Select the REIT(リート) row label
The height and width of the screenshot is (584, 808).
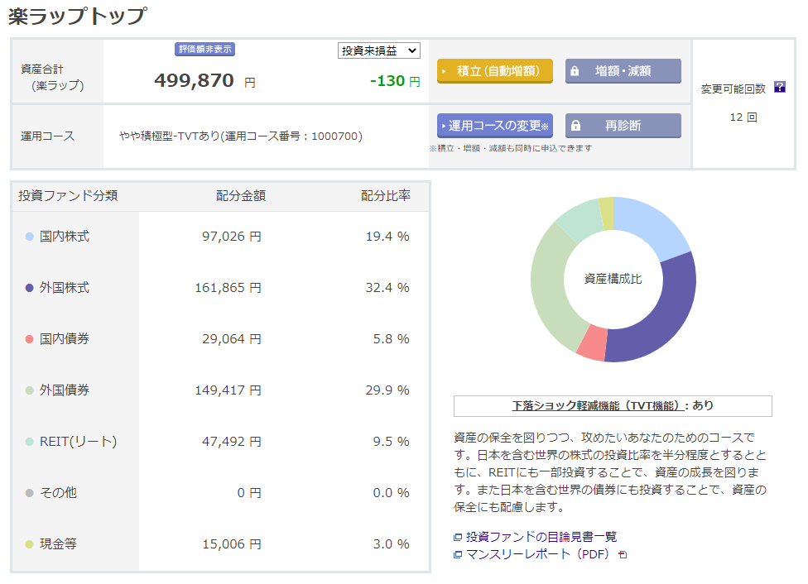tap(78, 442)
